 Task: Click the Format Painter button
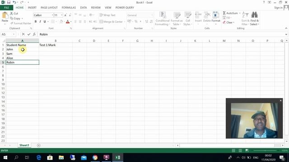(21, 23)
